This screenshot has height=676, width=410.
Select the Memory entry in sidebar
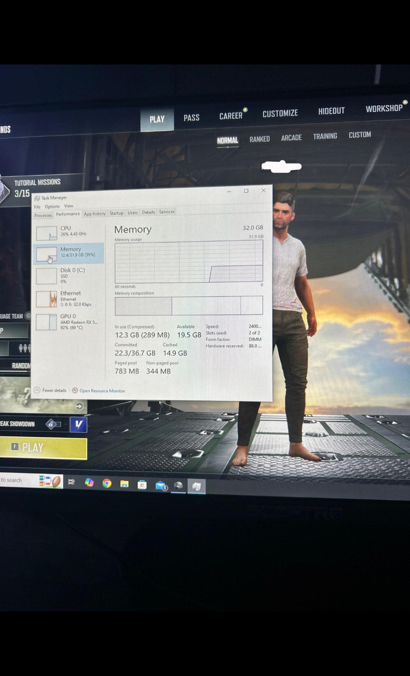click(69, 253)
